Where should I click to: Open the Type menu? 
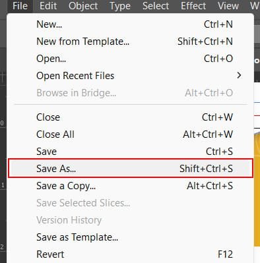point(120,6)
